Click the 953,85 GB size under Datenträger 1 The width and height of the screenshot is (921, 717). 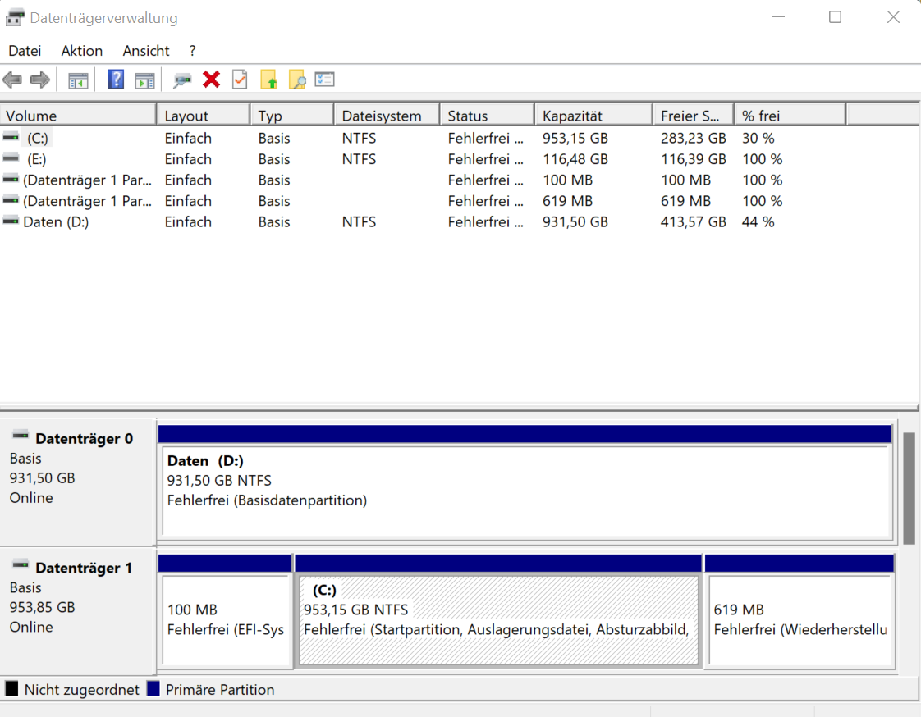(x=43, y=607)
